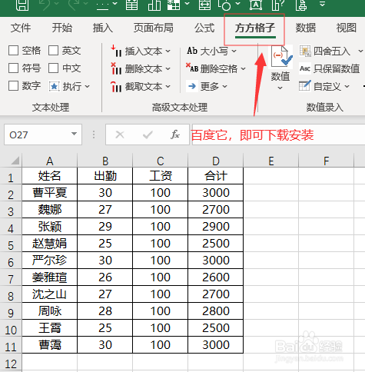Click the cell containing 严尔珍
The image size is (365, 372).
pos(50,261)
